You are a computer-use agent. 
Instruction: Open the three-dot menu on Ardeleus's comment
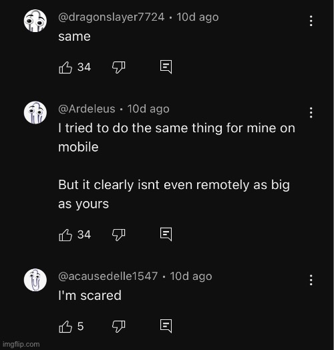[311, 112]
